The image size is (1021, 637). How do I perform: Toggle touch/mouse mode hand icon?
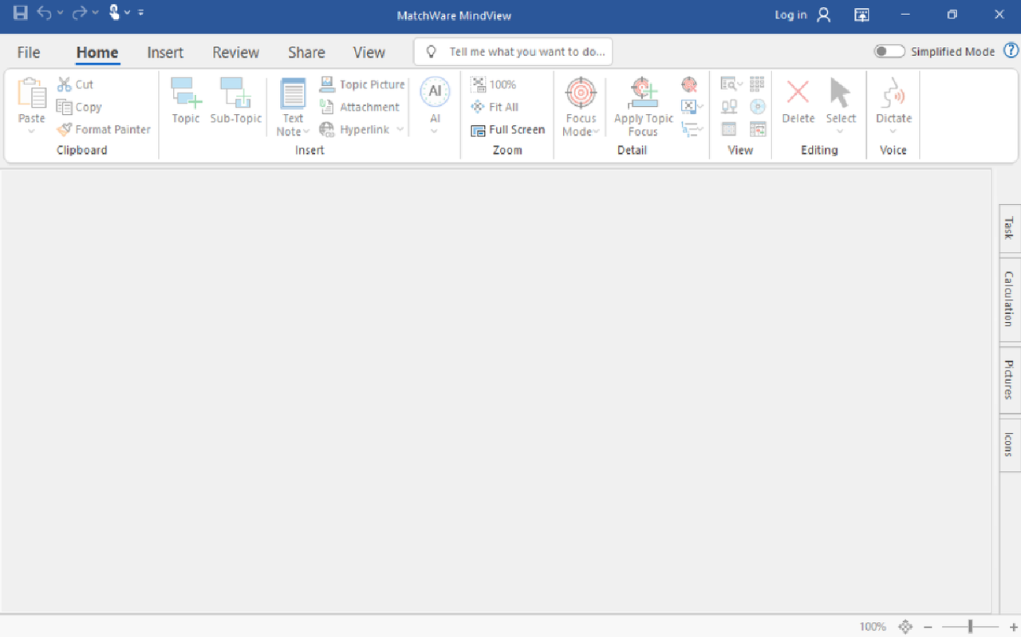(x=114, y=12)
